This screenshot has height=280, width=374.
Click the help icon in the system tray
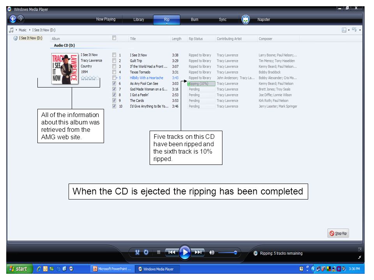pyautogui.click(x=301, y=269)
